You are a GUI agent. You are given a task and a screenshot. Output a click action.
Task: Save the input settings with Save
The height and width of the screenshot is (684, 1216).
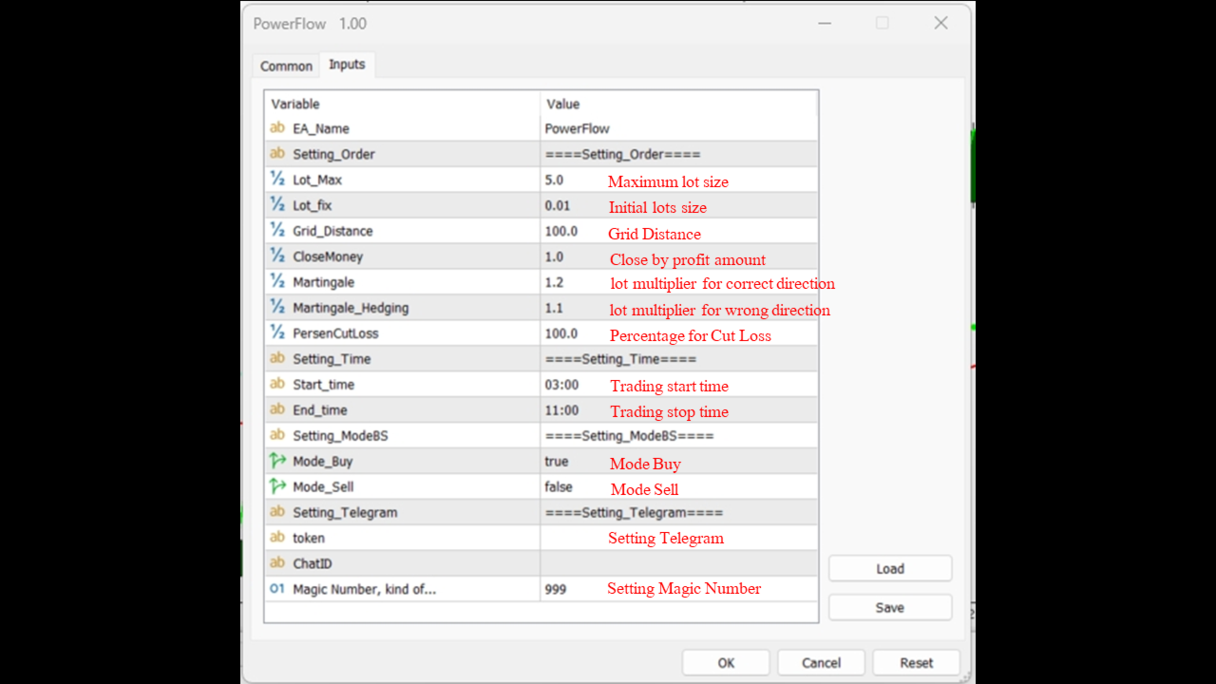[890, 608]
